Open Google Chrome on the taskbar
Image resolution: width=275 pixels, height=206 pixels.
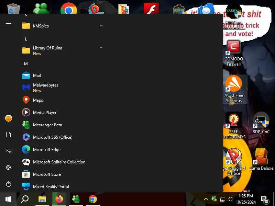(x=93, y=199)
